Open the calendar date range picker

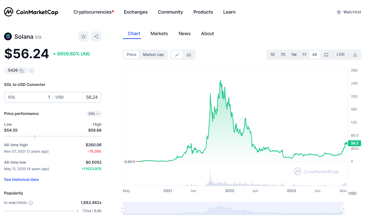pos(326,55)
